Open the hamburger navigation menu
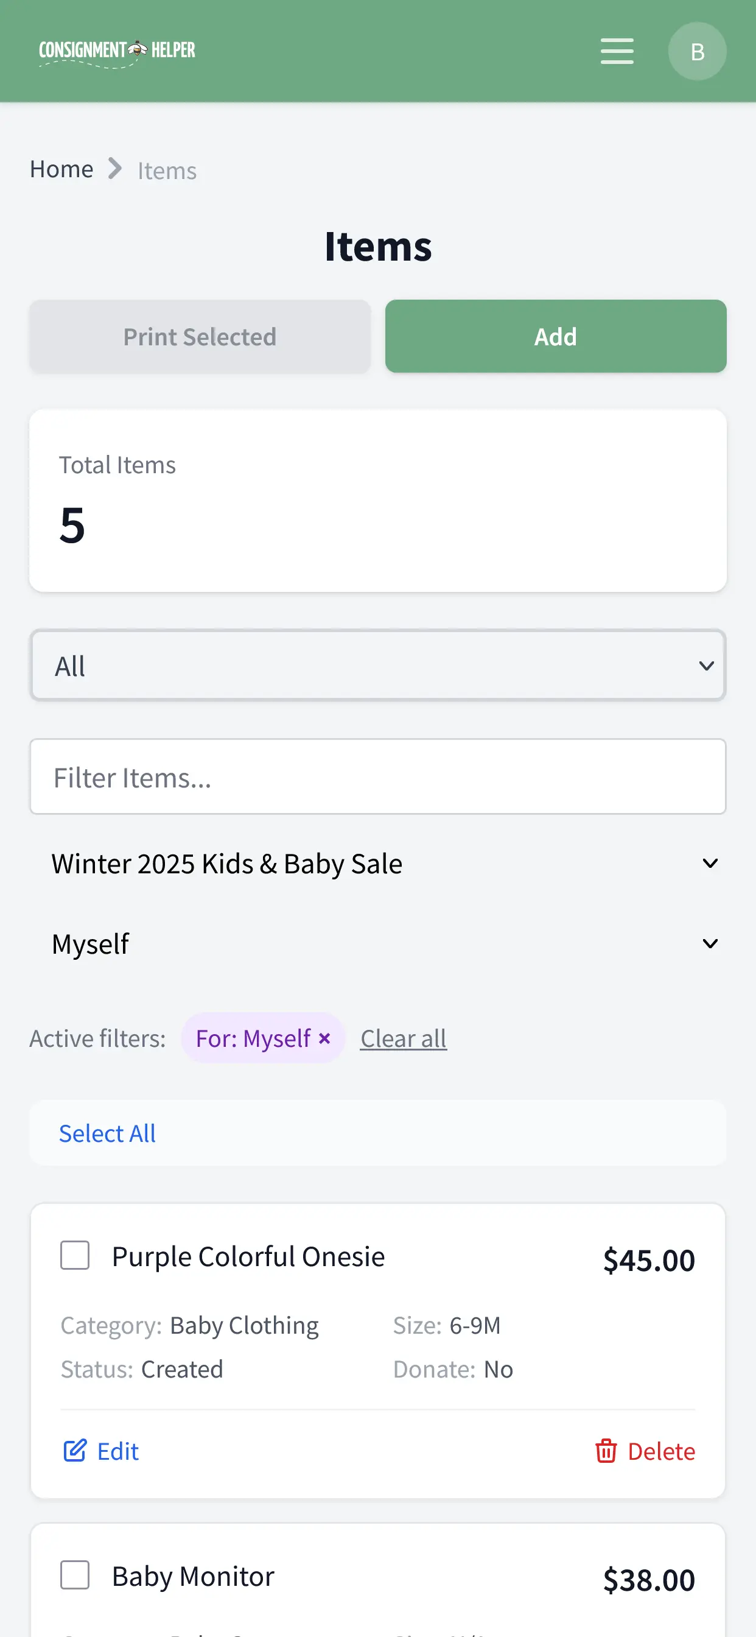Image resolution: width=756 pixels, height=1637 pixels. pyautogui.click(x=615, y=51)
